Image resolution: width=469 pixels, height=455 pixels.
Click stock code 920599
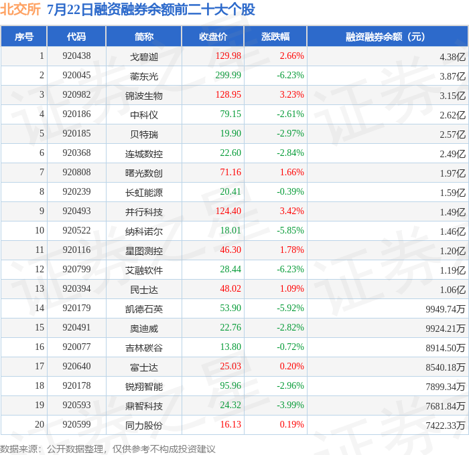pos(76,424)
